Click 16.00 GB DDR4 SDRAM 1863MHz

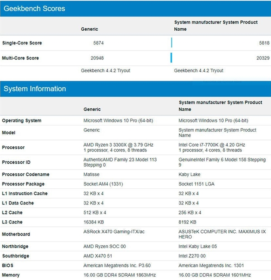(120, 275)
